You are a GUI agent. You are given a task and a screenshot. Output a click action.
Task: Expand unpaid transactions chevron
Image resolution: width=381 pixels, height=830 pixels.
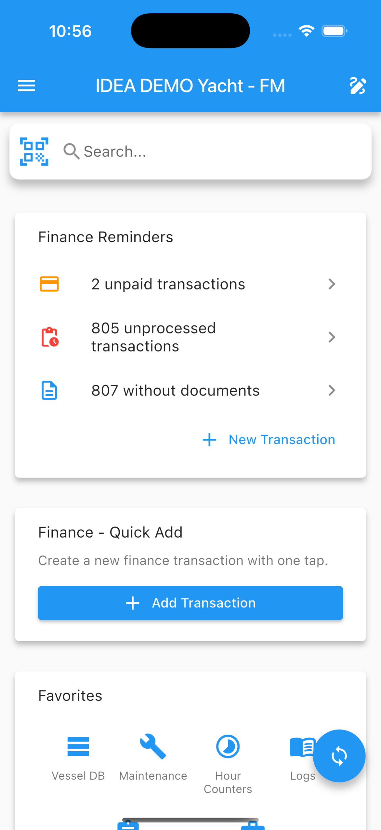click(x=331, y=284)
